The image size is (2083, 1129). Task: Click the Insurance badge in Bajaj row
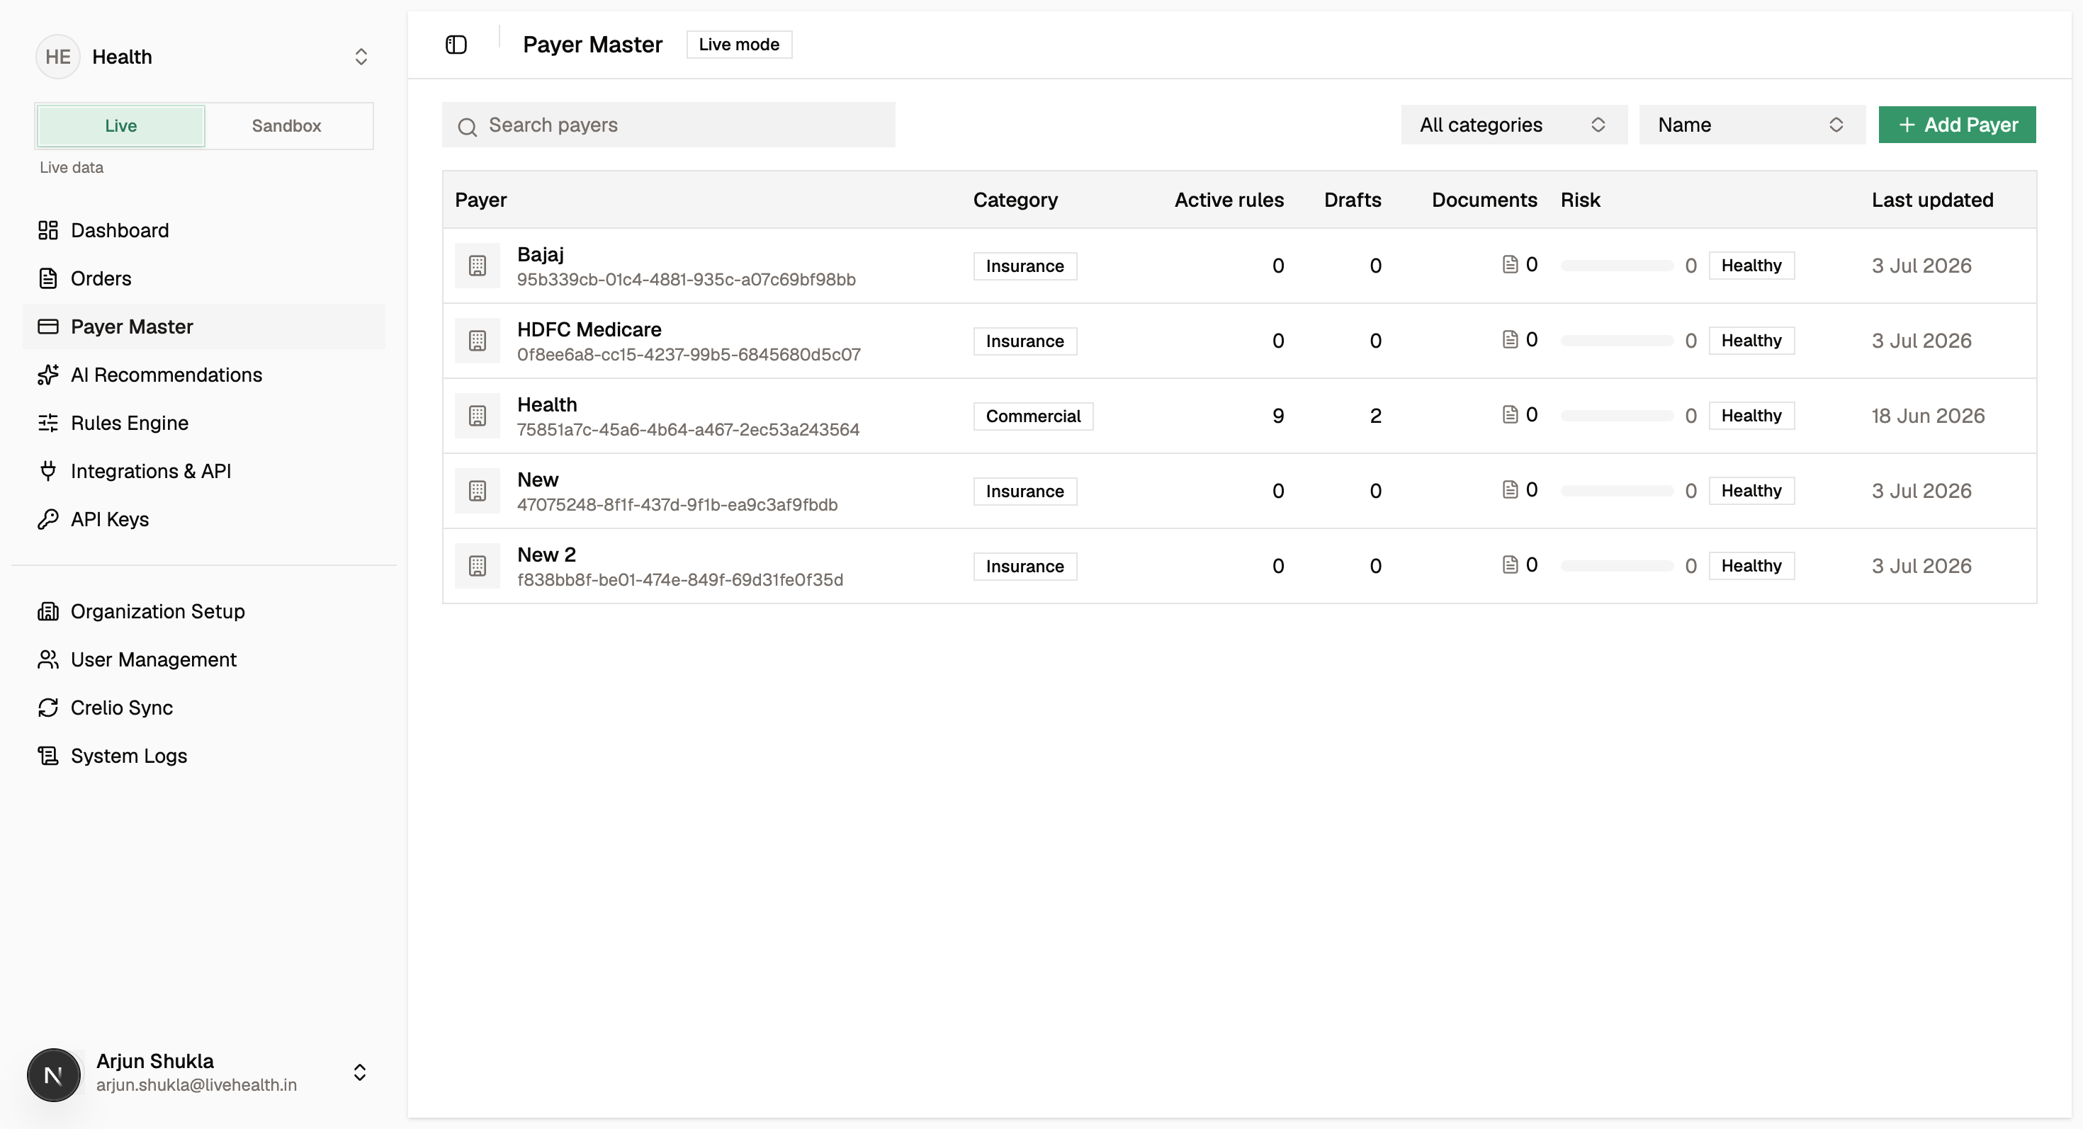click(1024, 265)
